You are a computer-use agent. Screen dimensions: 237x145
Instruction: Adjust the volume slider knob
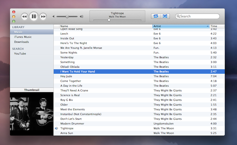coord(67,17)
